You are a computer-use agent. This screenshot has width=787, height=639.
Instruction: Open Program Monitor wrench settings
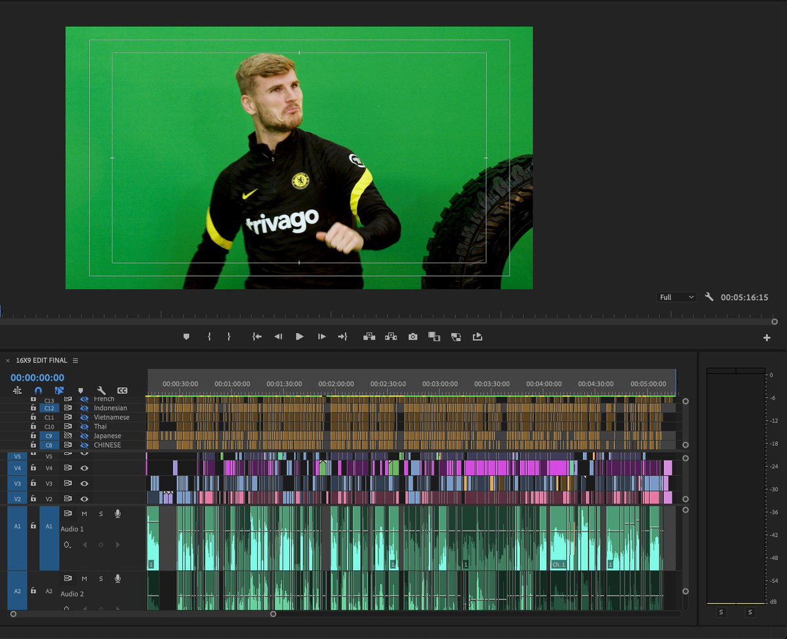pyautogui.click(x=709, y=297)
